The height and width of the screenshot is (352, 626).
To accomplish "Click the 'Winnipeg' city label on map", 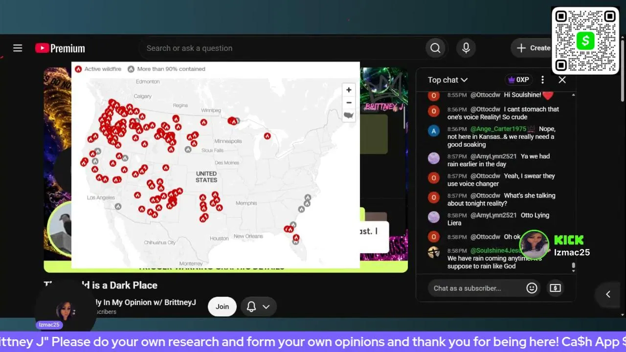I will [x=211, y=110].
